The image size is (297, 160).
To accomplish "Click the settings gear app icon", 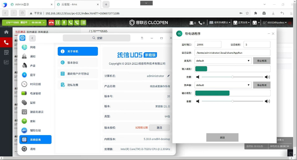I will pyautogui.click(x=22, y=38).
